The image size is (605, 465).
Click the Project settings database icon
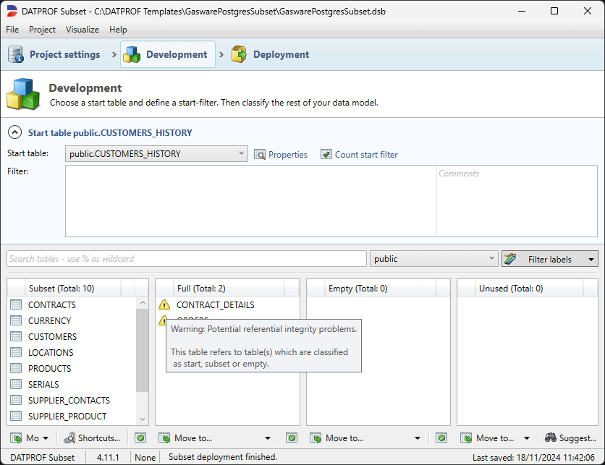16,54
